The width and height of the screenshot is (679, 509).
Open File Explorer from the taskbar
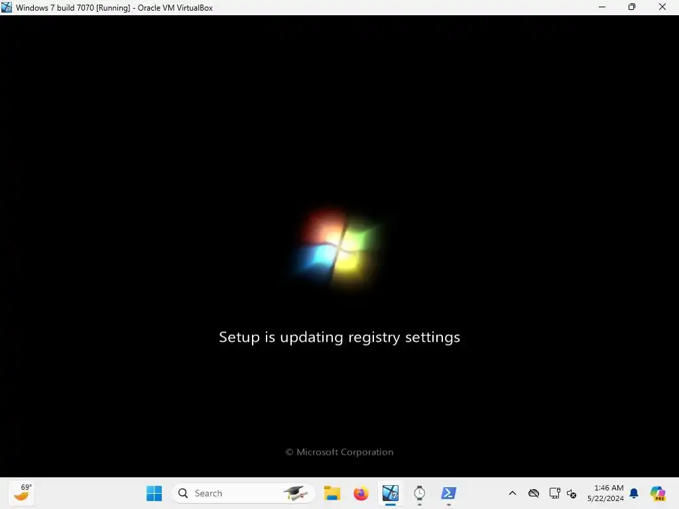pyautogui.click(x=332, y=493)
